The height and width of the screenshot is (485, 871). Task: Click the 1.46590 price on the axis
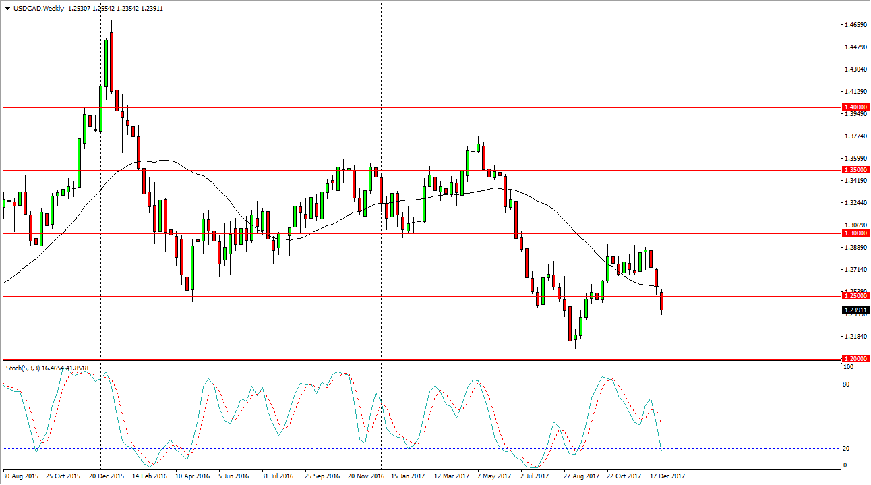click(854, 26)
